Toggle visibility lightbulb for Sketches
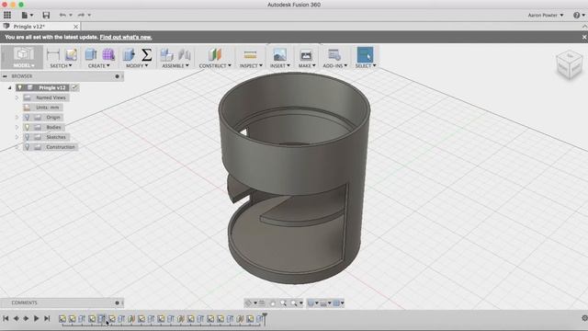The height and width of the screenshot is (331, 588). (x=27, y=137)
